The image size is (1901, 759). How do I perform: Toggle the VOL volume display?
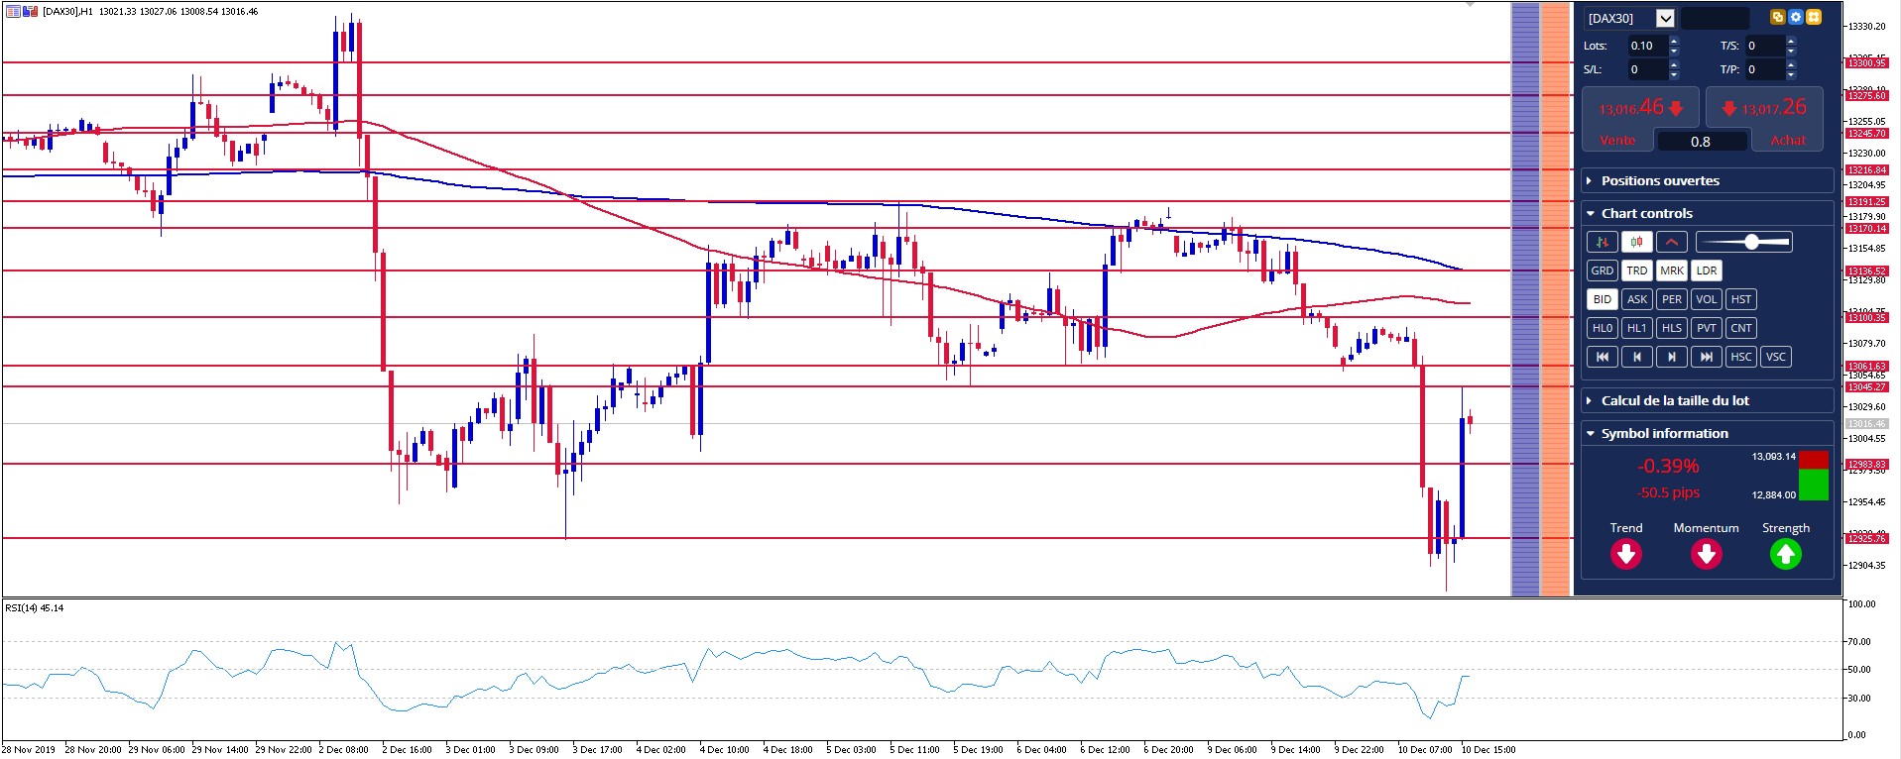(1706, 299)
